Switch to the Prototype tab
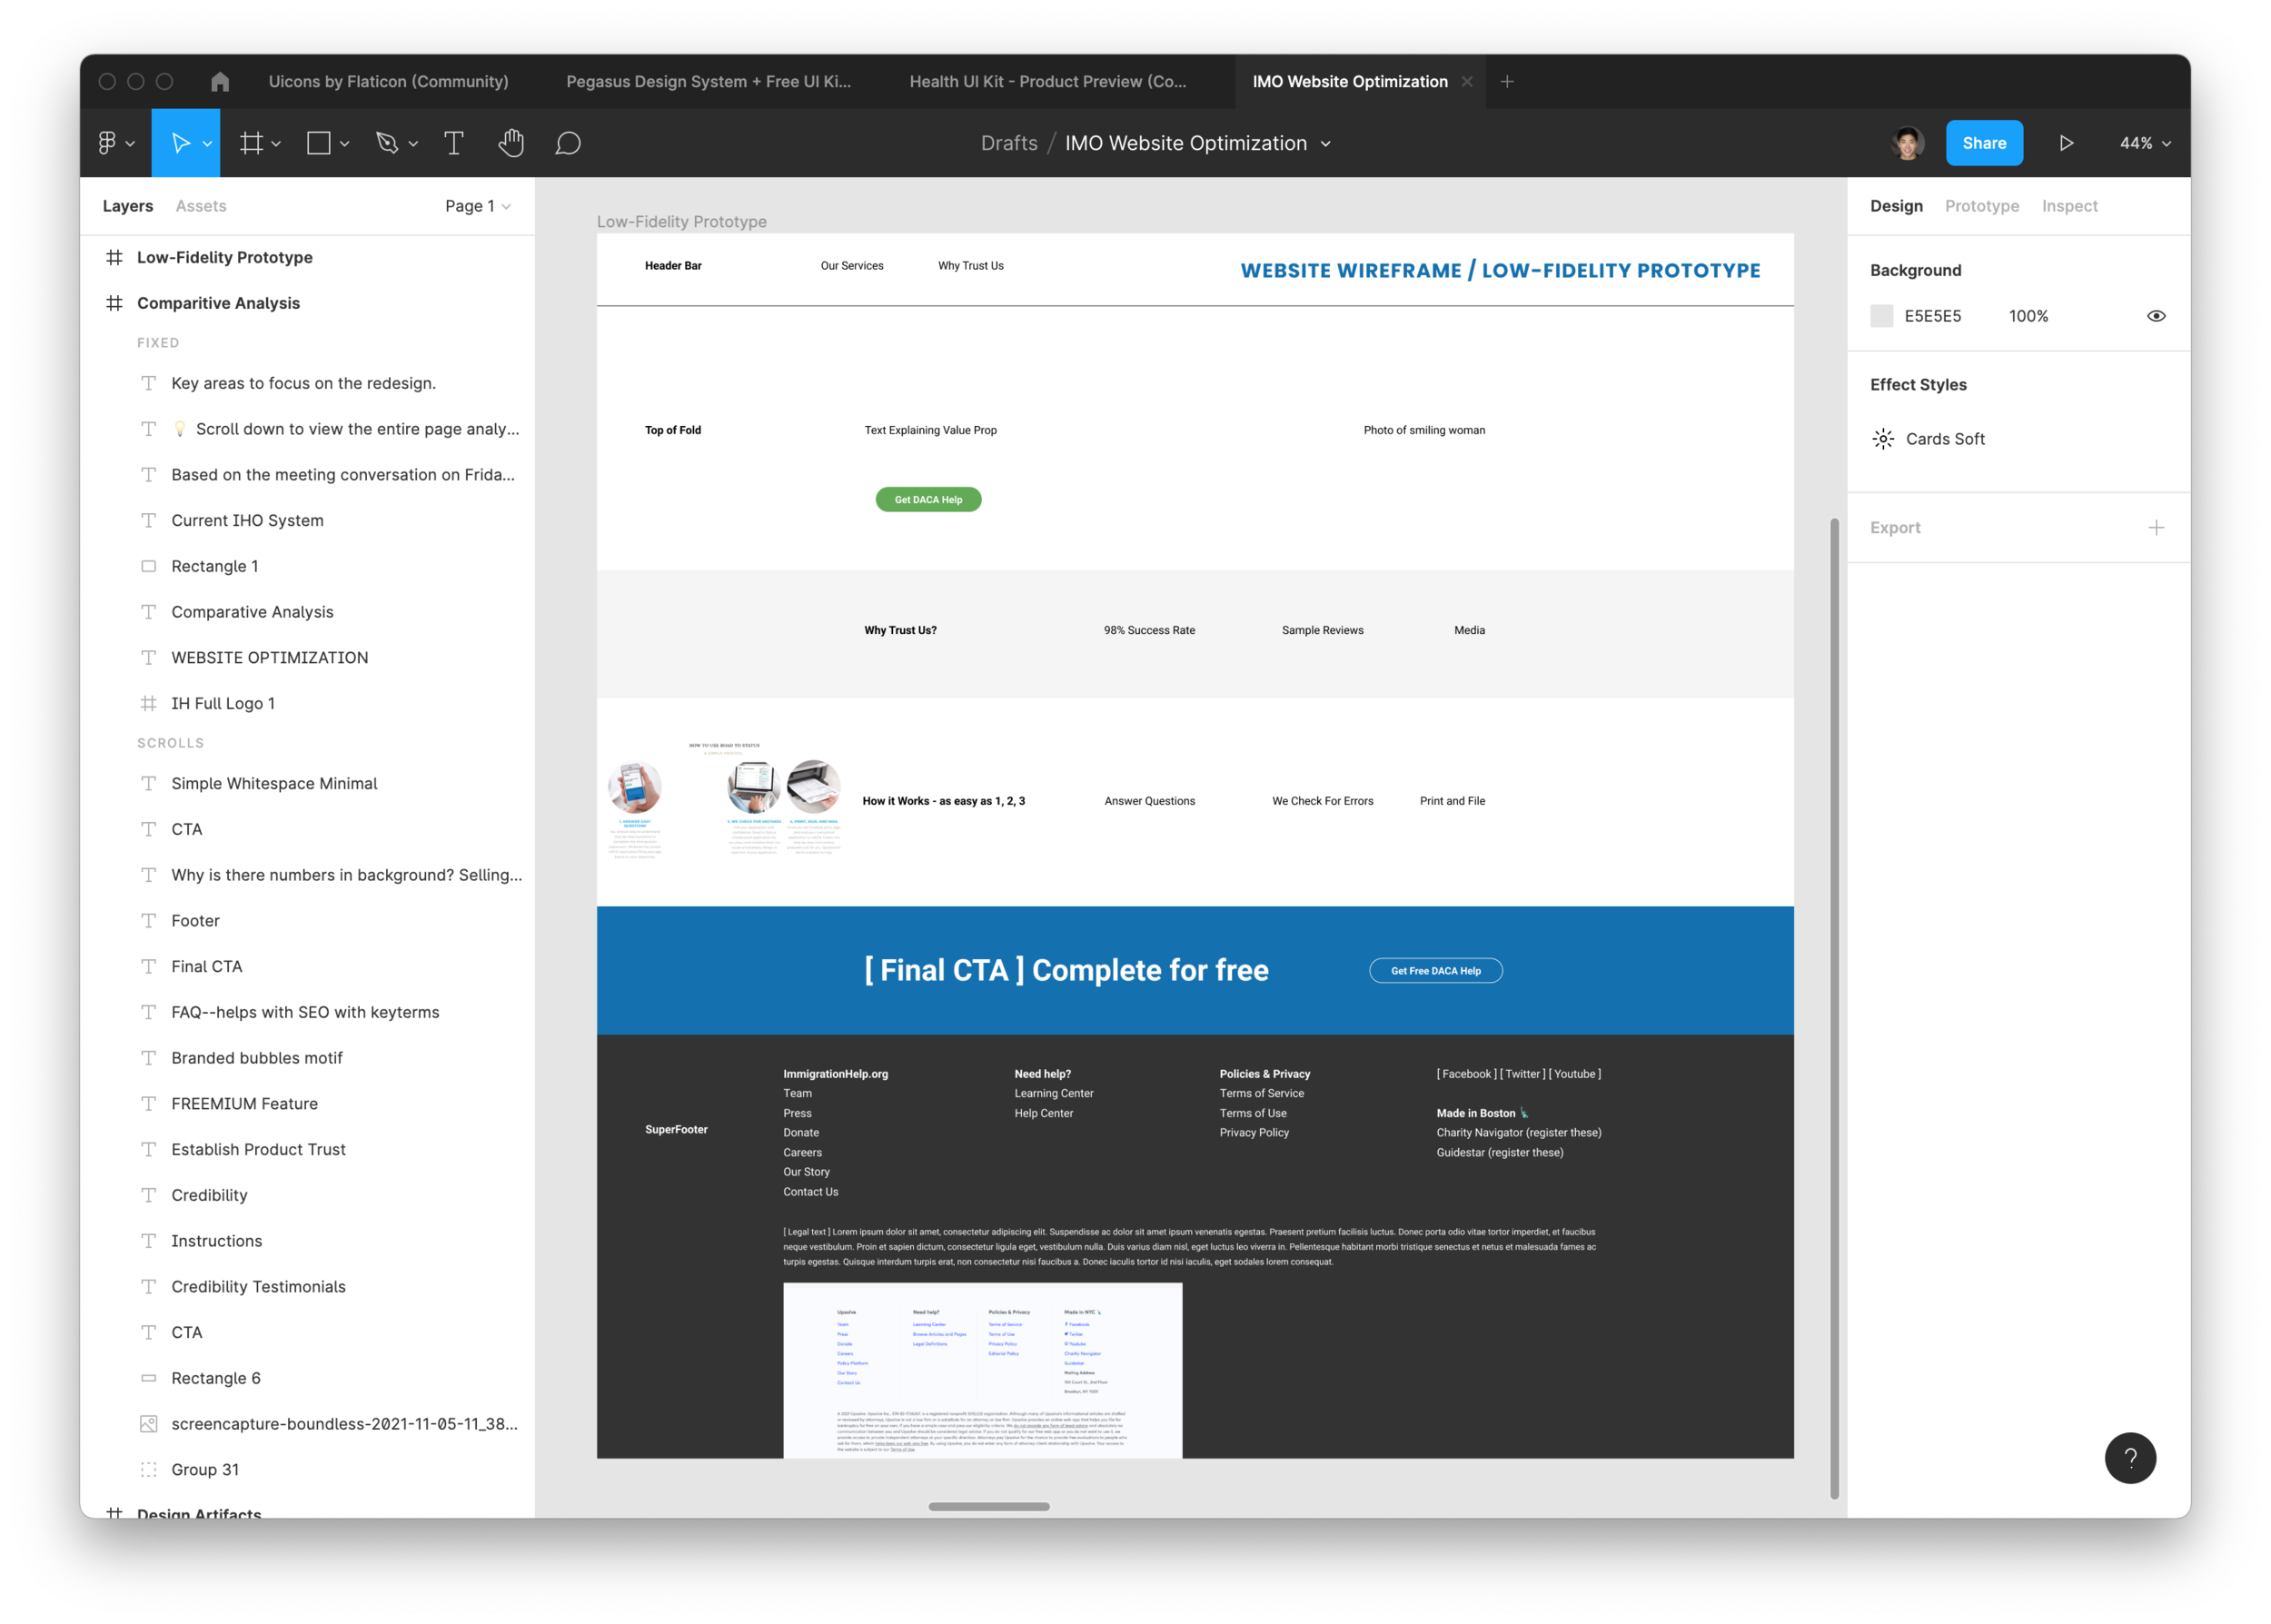Screen dimensions: 2271x1624 point(1981,206)
